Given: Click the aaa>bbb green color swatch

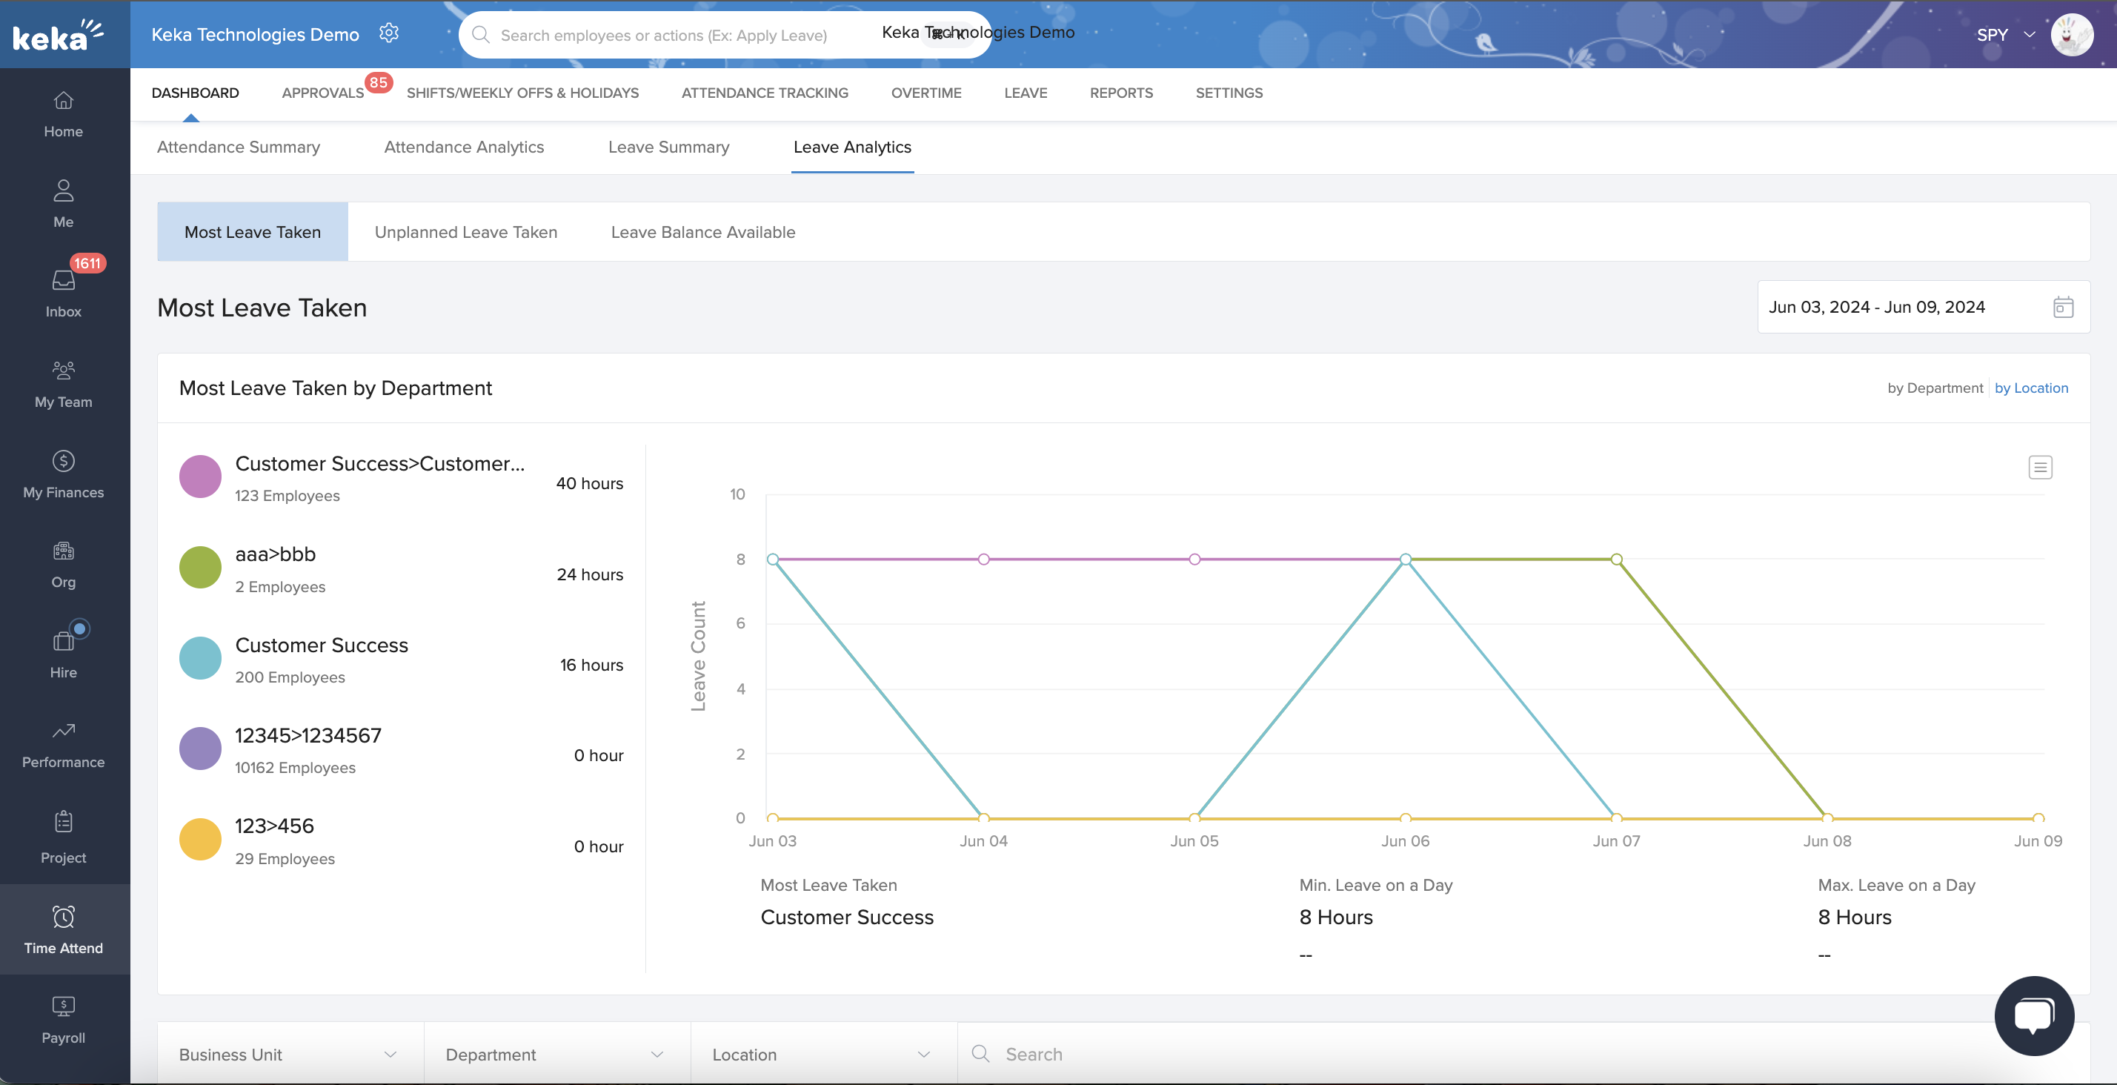Looking at the screenshot, I should [x=200, y=567].
